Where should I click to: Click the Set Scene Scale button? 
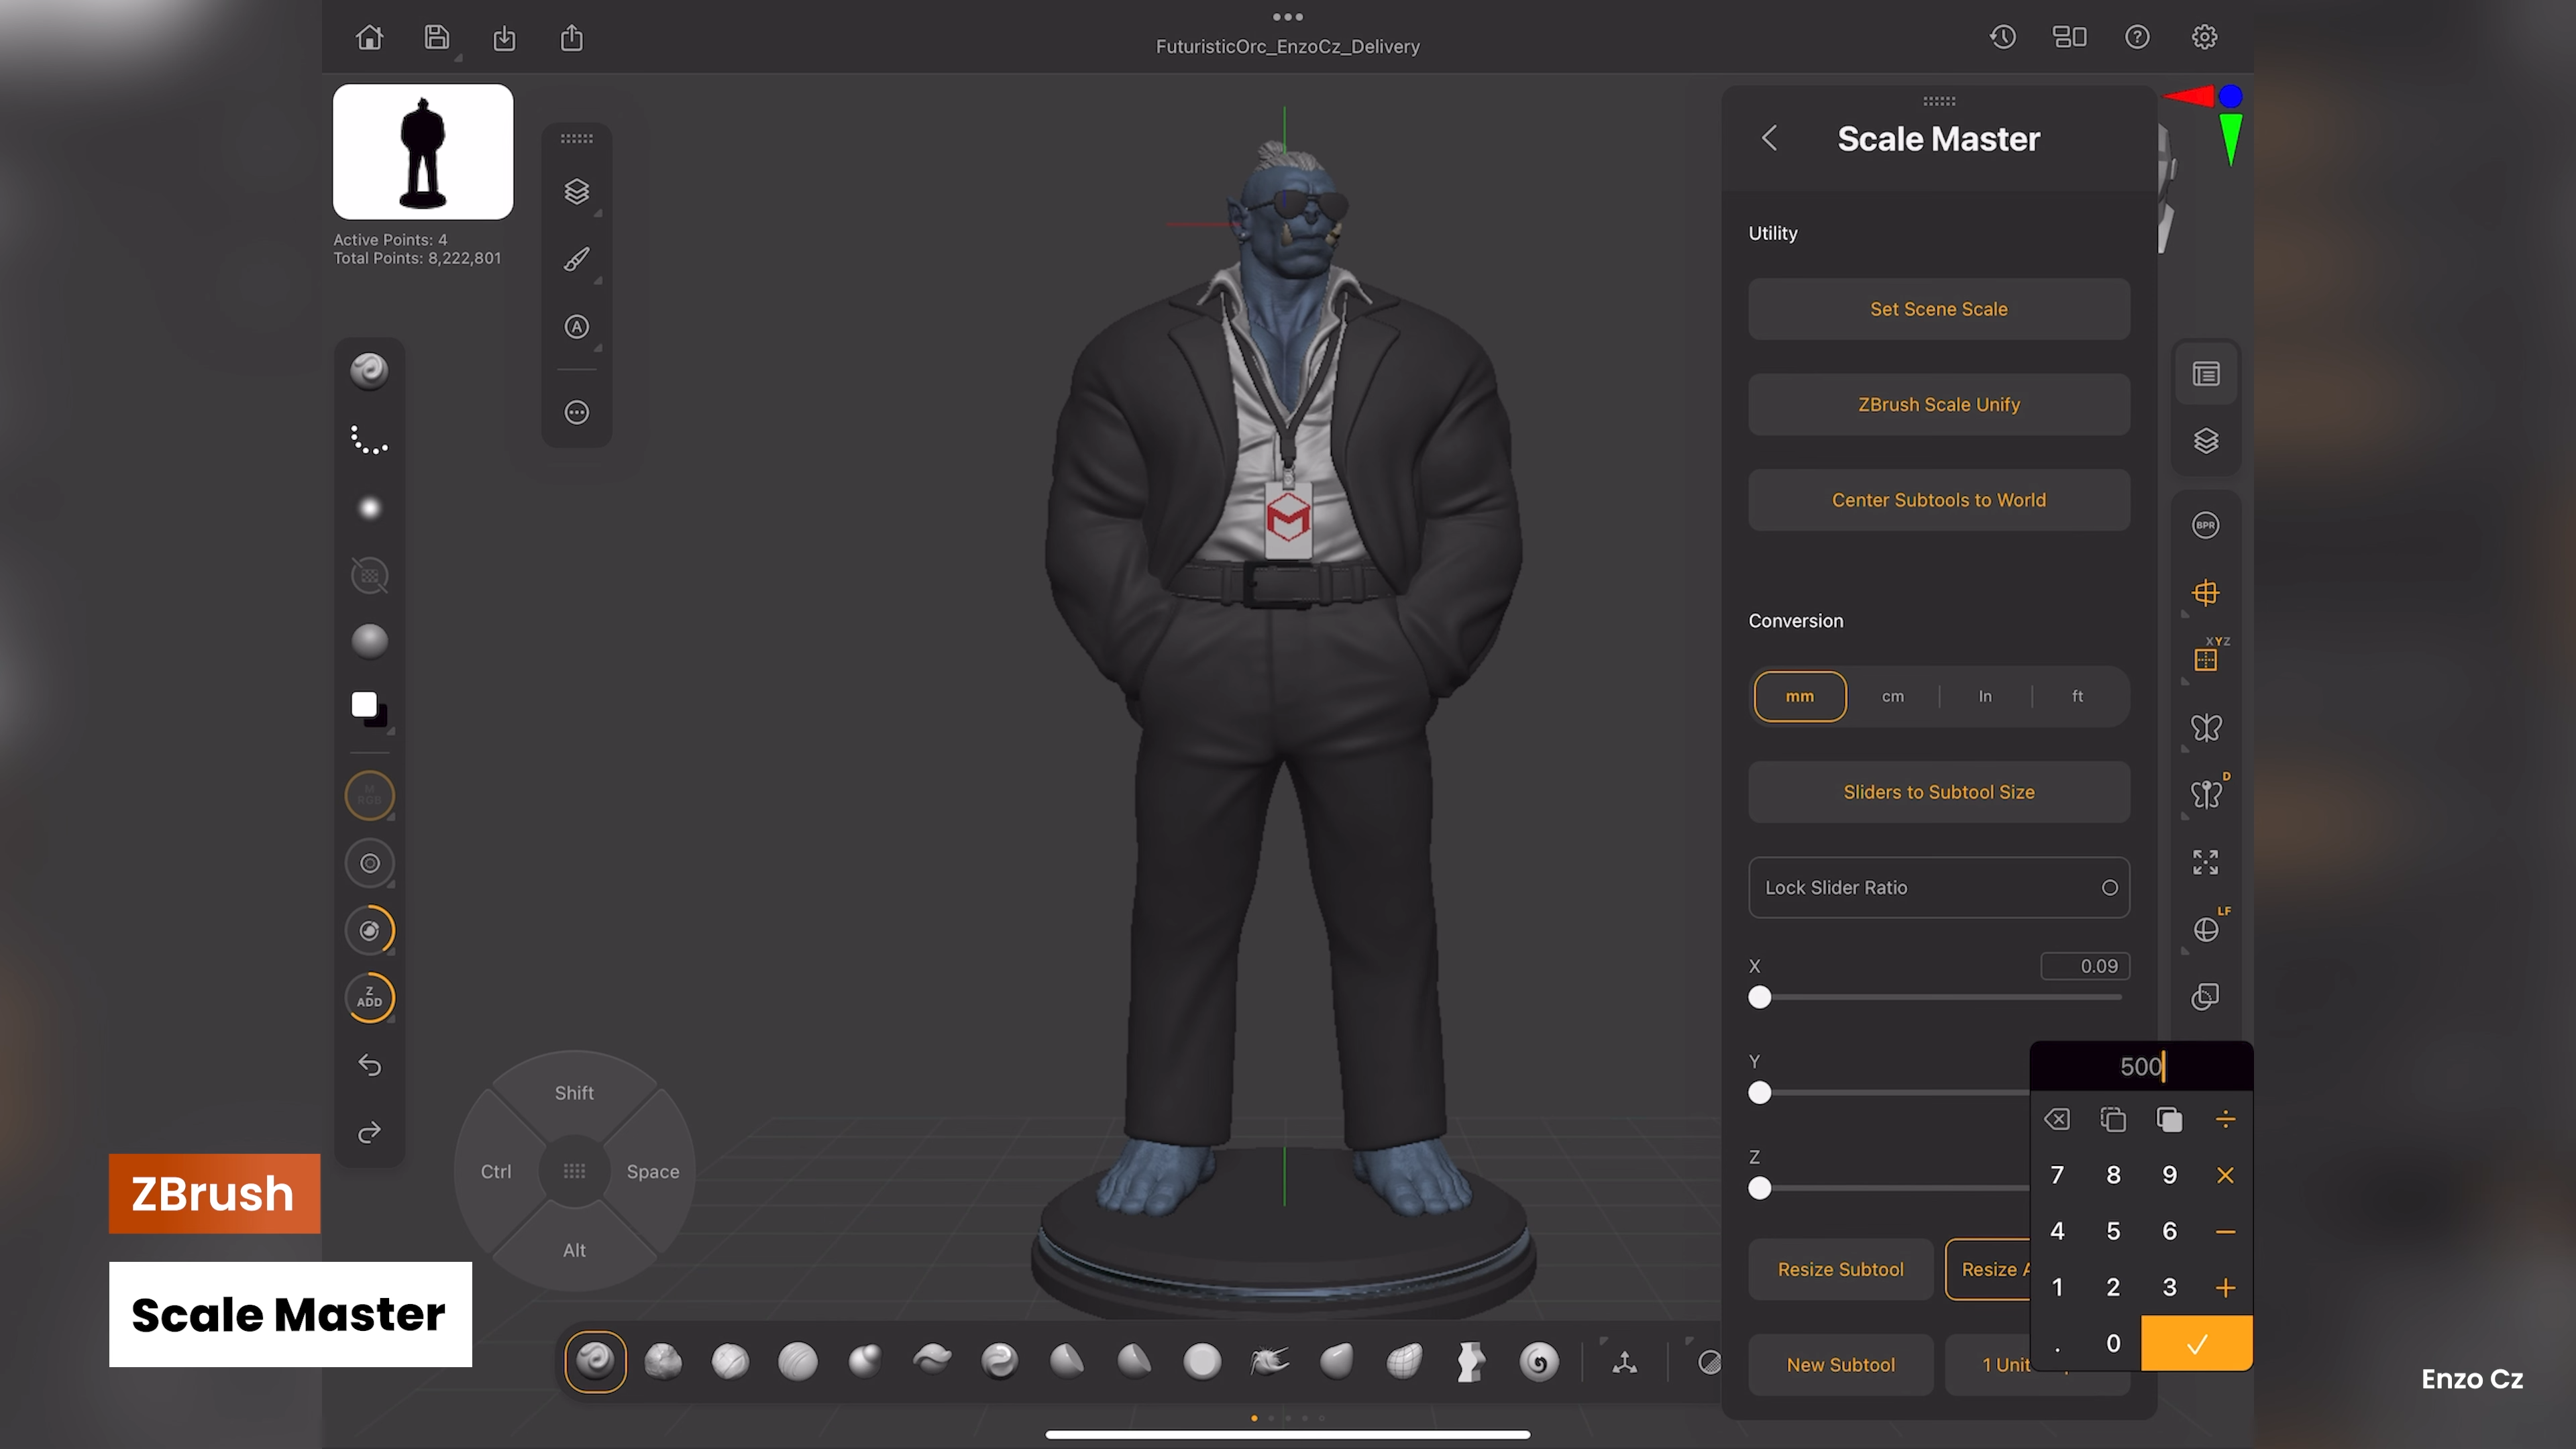pos(1938,310)
